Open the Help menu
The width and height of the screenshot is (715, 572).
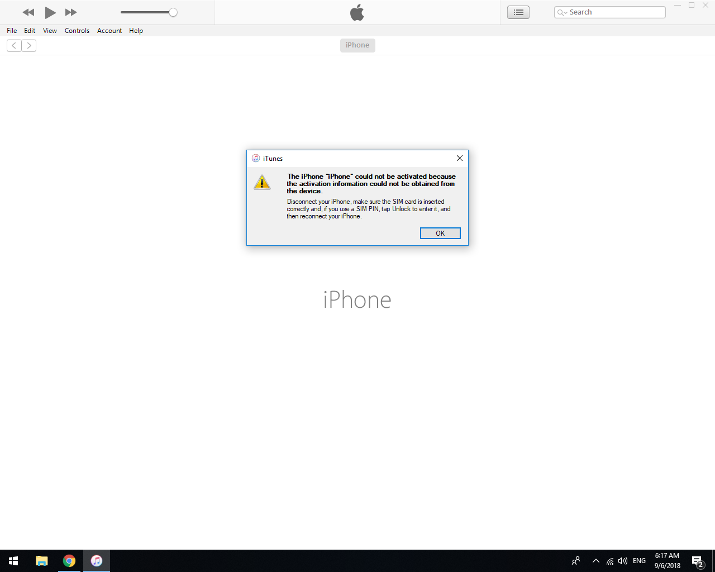136,31
